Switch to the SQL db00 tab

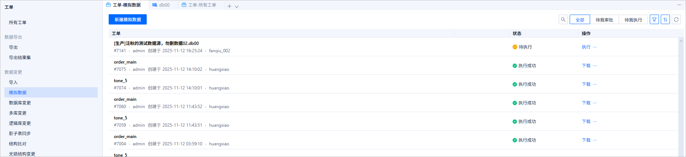(161, 5)
